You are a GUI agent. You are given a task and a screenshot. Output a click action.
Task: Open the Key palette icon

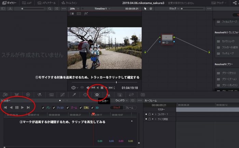pyautogui.click(x=120, y=95)
